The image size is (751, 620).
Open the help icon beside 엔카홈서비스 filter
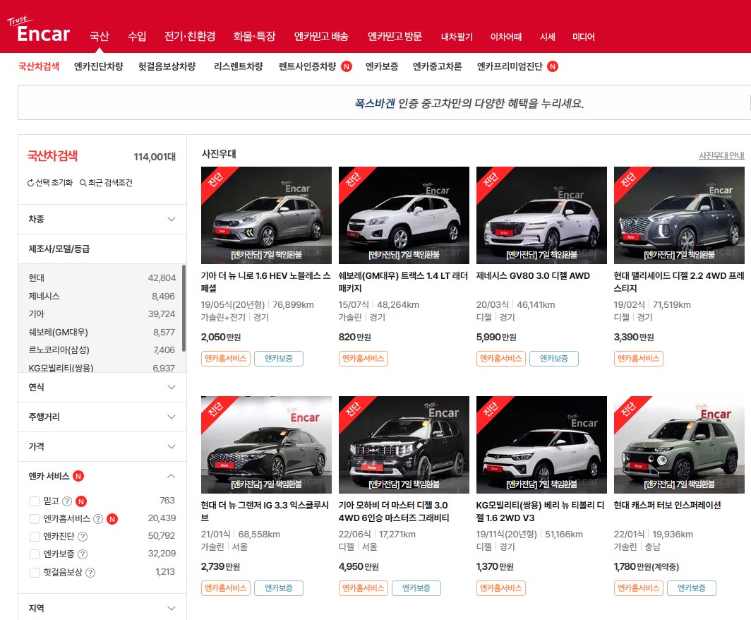coord(98,519)
